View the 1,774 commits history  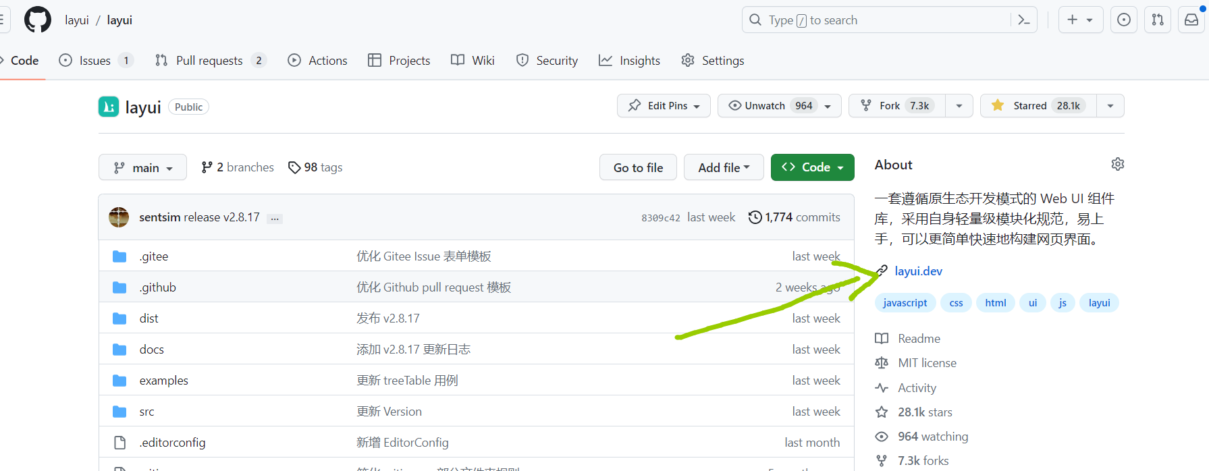[x=795, y=217]
